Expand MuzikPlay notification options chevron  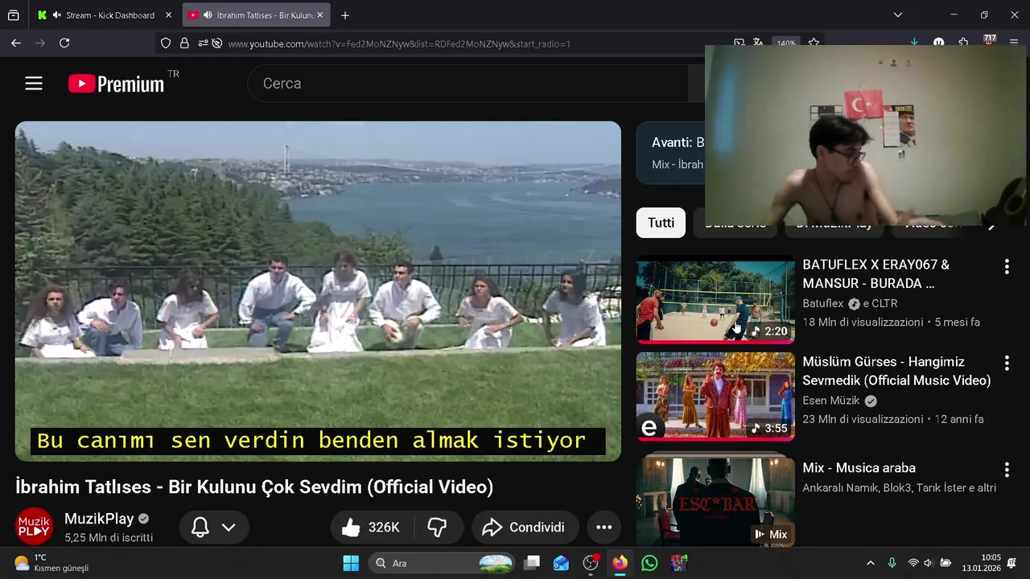pyautogui.click(x=229, y=528)
